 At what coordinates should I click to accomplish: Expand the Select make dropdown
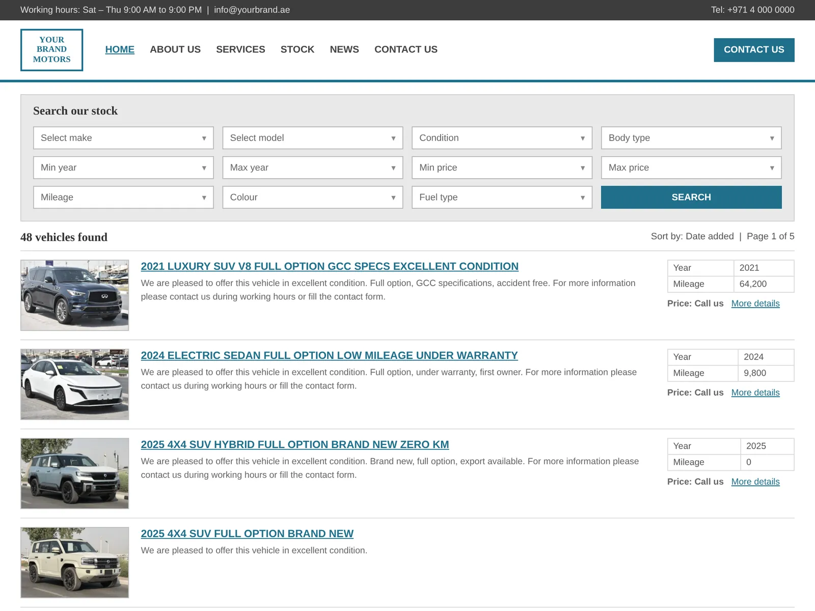pyautogui.click(x=123, y=138)
